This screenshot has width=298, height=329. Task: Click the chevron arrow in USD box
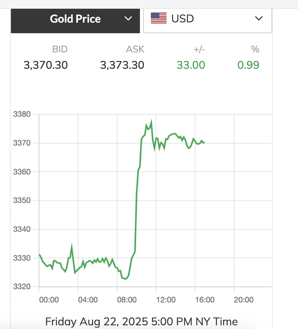259,19
